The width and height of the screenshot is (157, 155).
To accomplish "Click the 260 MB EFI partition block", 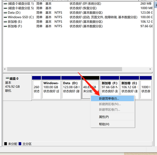I will (x=37, y=88).
